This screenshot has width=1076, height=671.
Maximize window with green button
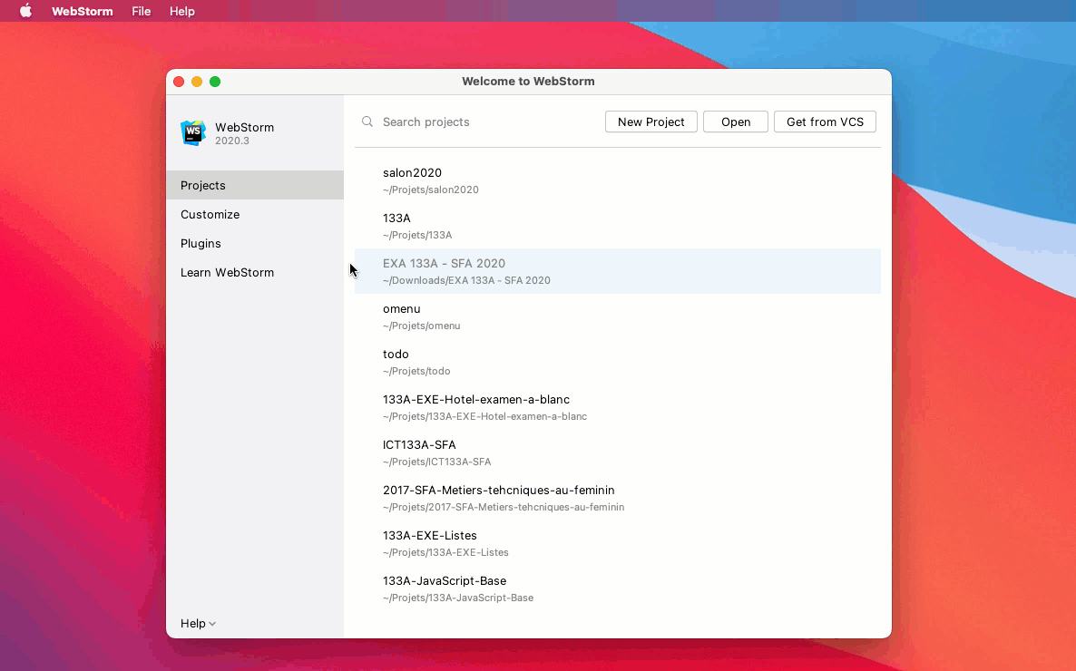click(215, 82)
